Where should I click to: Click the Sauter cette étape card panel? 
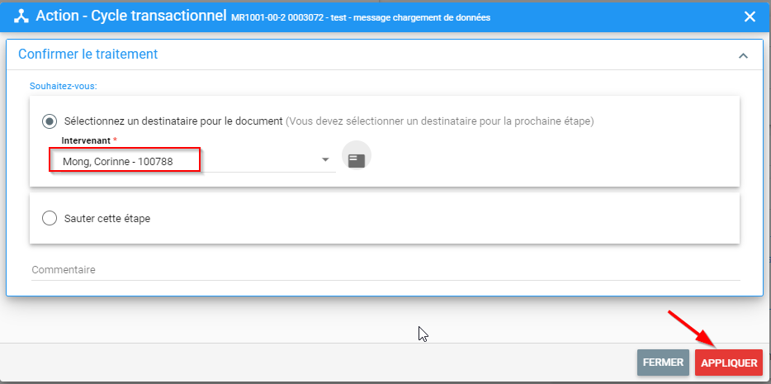(385, 218)
